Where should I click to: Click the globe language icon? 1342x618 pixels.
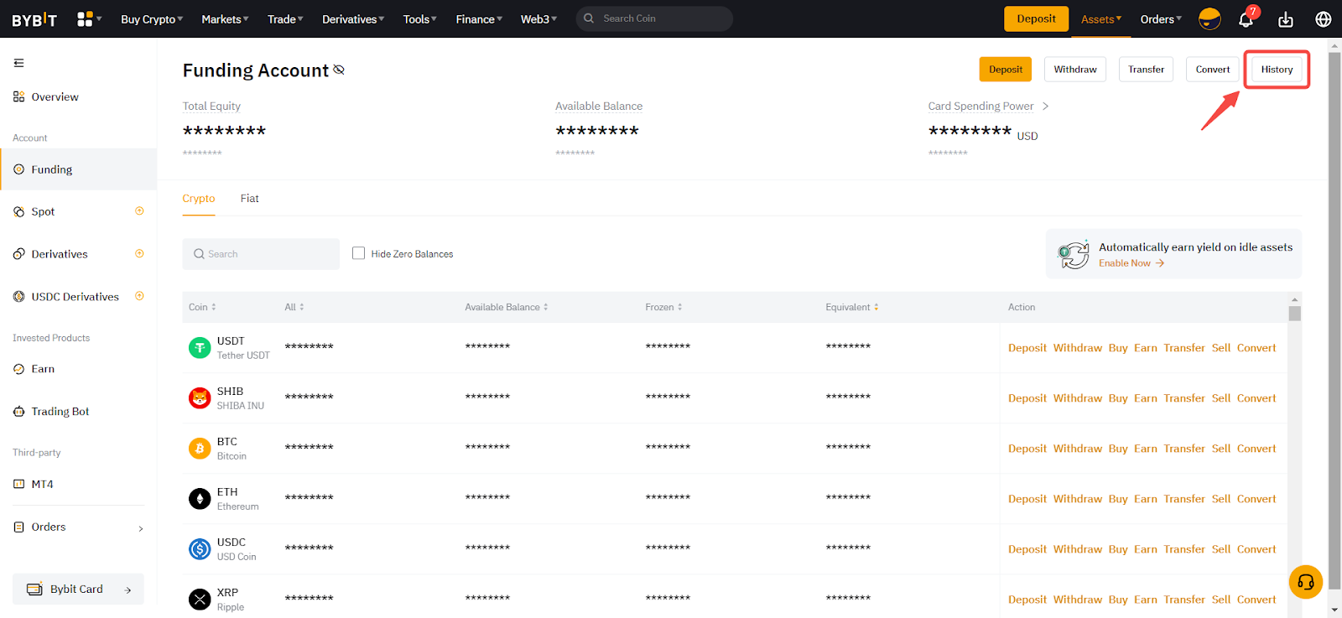(x=1323, y=19)
